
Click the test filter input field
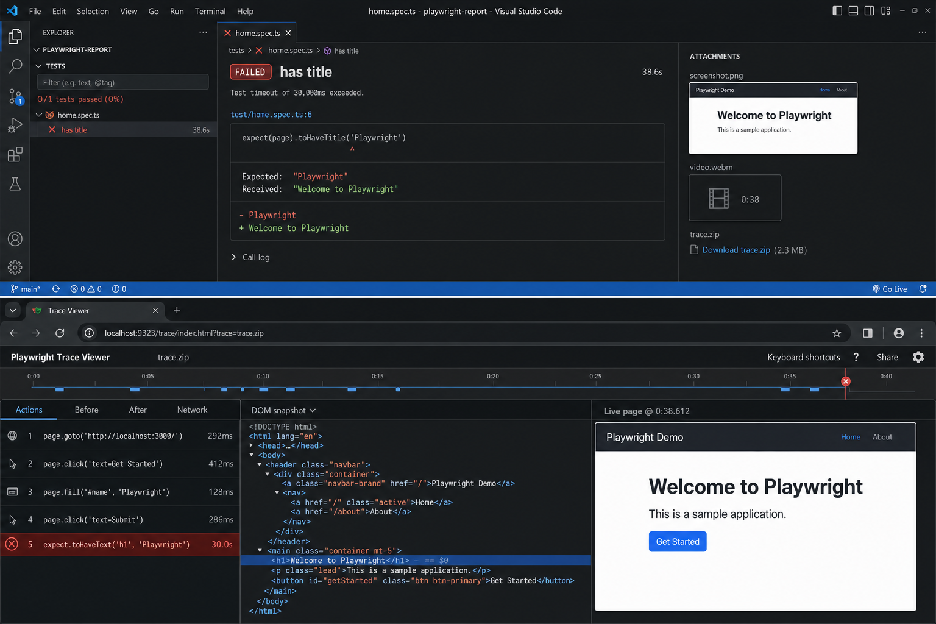(x=122, y=82)
